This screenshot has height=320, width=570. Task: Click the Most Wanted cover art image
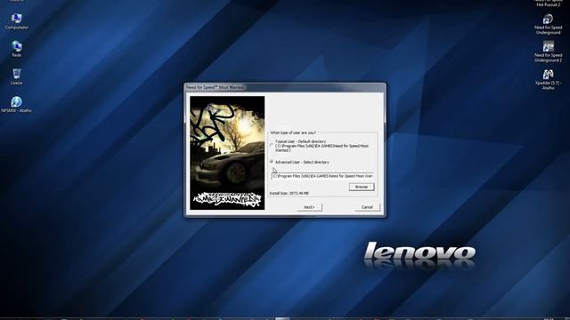227,153
